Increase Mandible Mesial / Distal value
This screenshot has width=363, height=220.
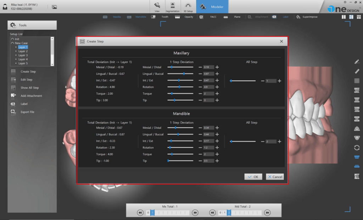point(217,128)
